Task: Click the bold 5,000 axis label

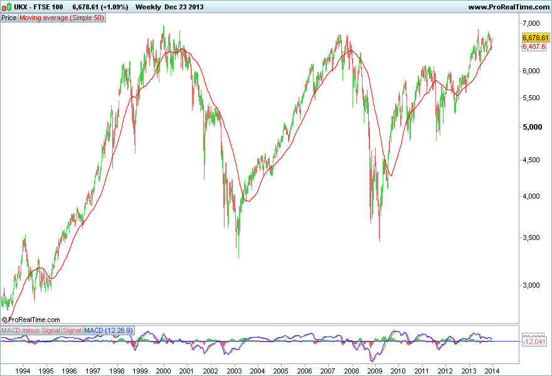Action: [x=533, y=127]
